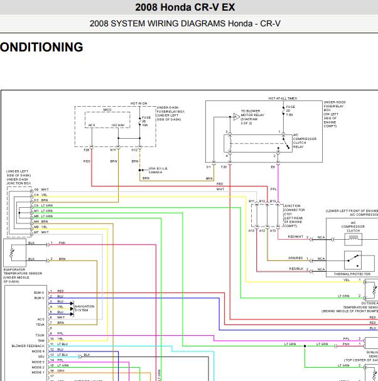Click the relay switch contact symbol

pos(286,144)
